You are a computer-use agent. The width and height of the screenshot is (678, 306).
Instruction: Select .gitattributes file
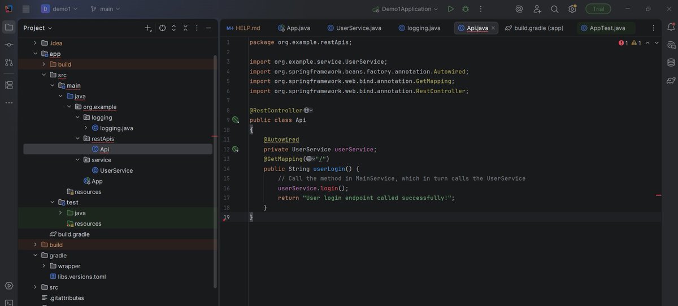coord(62,298)
